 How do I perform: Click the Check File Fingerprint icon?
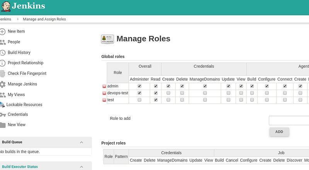point(2,73)
